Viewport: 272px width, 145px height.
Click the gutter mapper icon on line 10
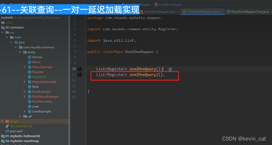click(80, 69)
